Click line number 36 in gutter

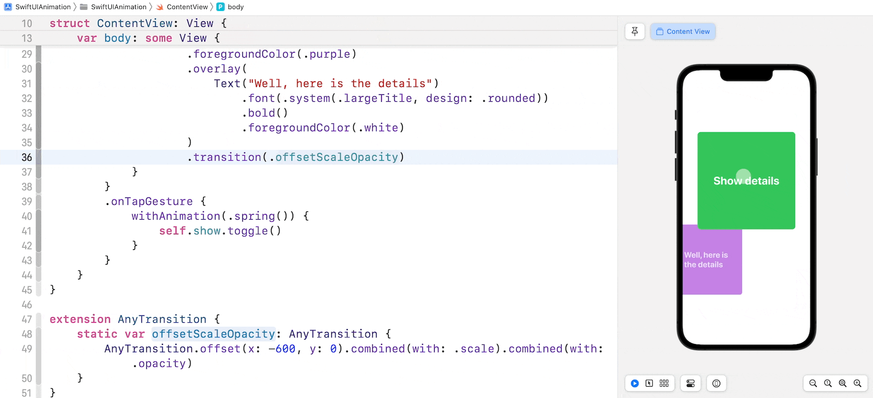pos(27,157)
